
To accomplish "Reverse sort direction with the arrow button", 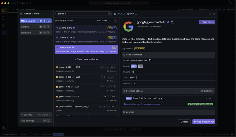I will (x=116, y=21).
